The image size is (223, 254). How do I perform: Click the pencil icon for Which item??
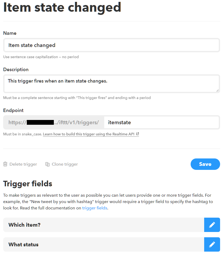click(212, 225)
